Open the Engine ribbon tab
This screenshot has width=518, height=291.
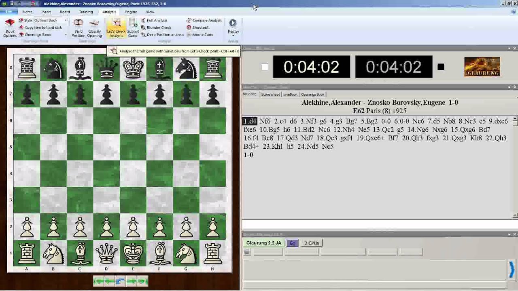(x=131, y=12)
